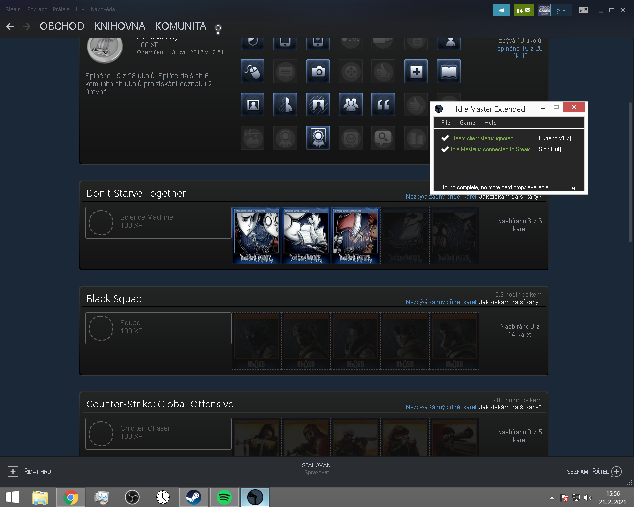The width and height of the screenshot is (634, 507).
Task: Click the friends list plus icon
Action: click(x=616, y=472)
